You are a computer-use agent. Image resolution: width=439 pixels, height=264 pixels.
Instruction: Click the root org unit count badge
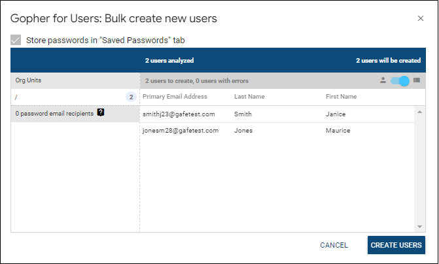click(131, 97)
